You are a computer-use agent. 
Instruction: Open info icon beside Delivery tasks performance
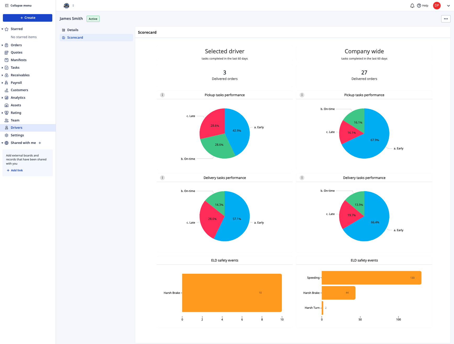coord(162,177)
